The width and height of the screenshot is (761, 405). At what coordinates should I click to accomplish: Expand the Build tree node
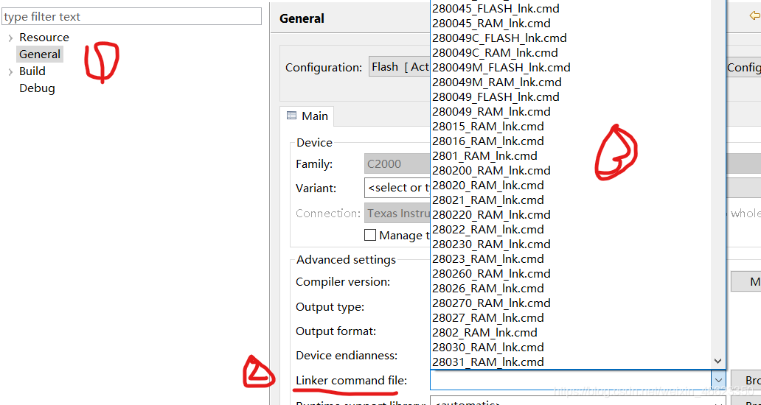click(10, 71)
